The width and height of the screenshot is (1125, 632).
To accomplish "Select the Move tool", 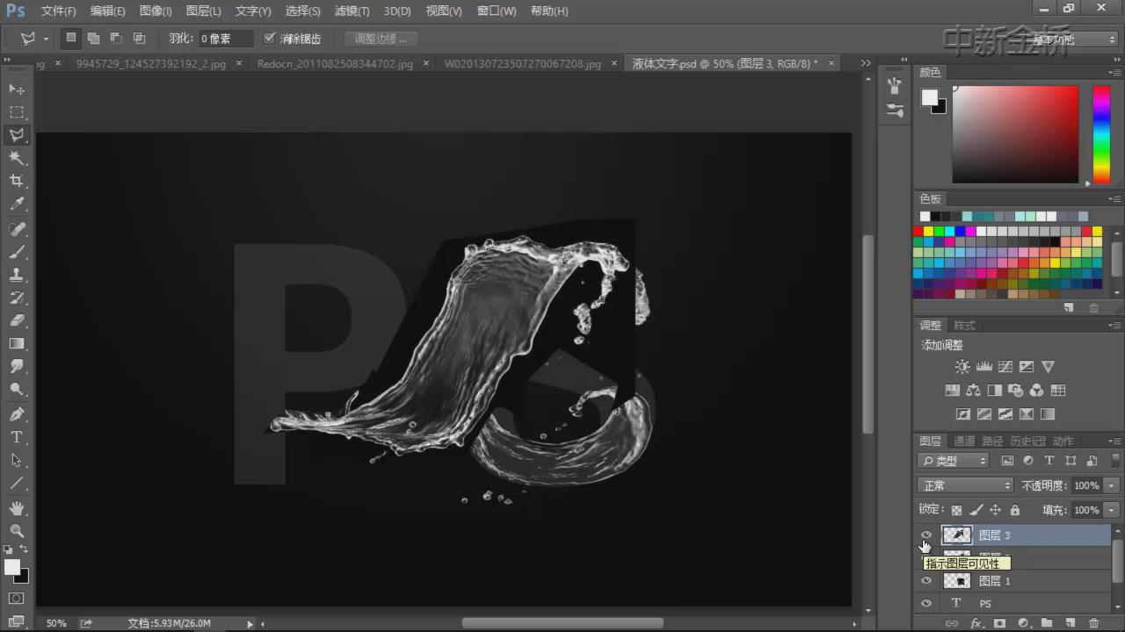I will click(x=17, y=89).
